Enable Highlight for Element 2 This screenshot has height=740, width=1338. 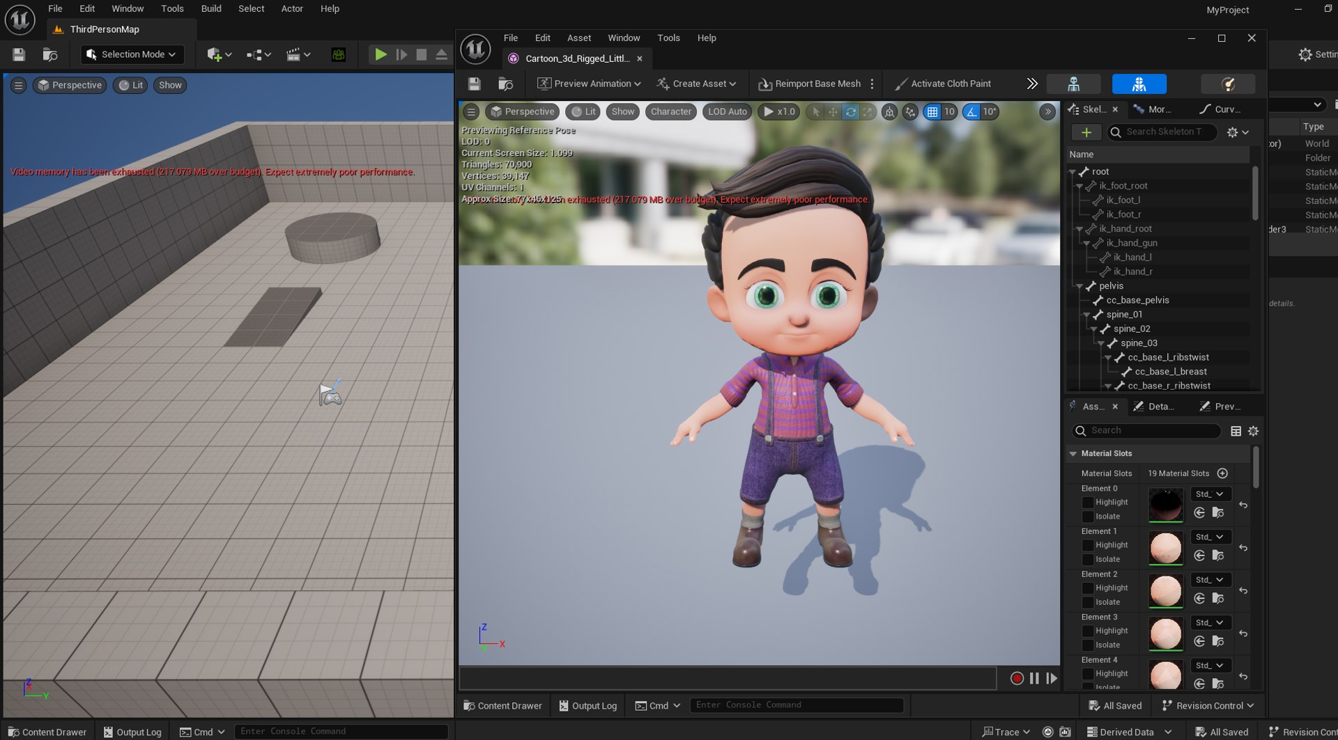1087,588
